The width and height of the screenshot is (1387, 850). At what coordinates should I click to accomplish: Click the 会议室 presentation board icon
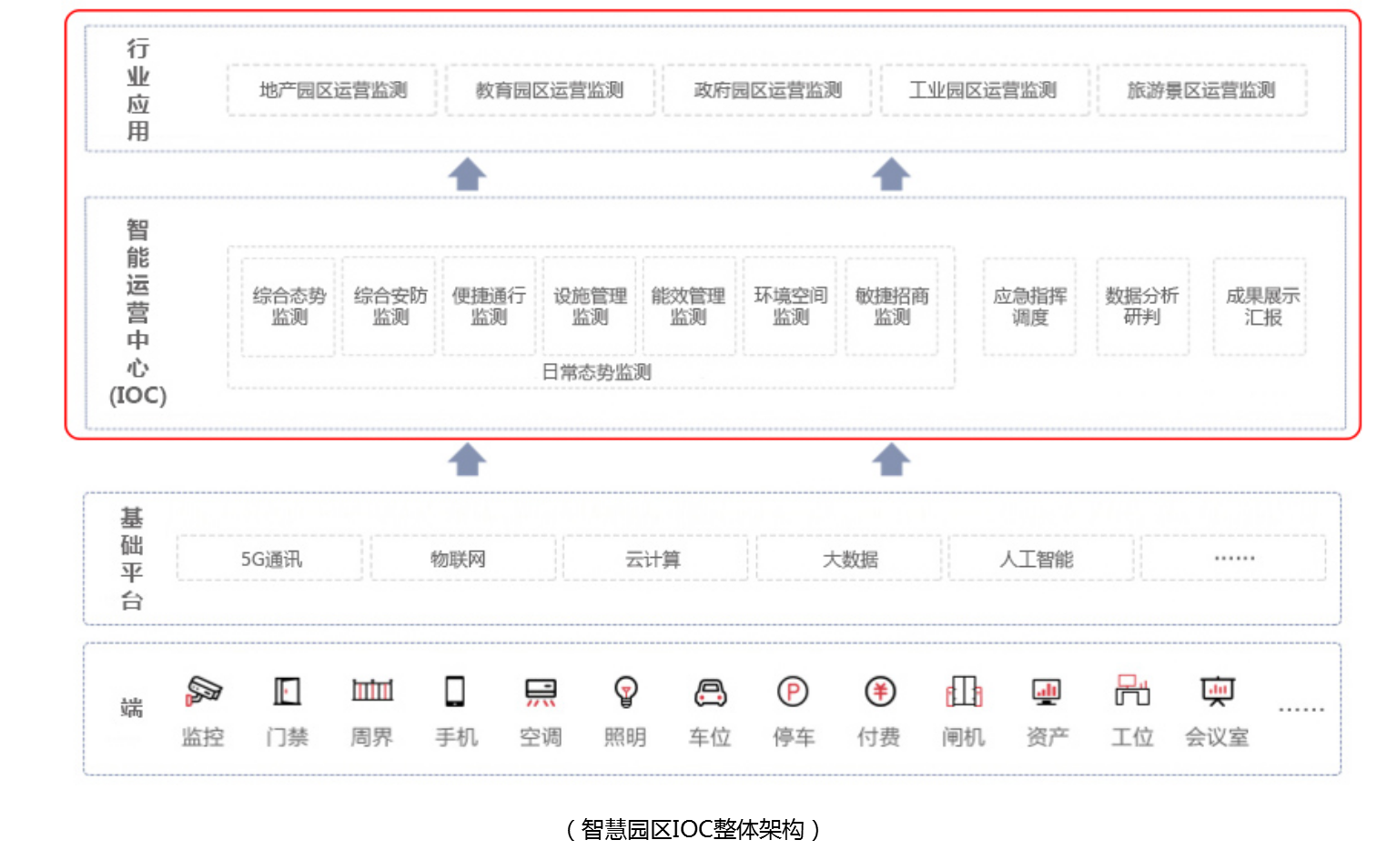click(x=1217, y=692)
